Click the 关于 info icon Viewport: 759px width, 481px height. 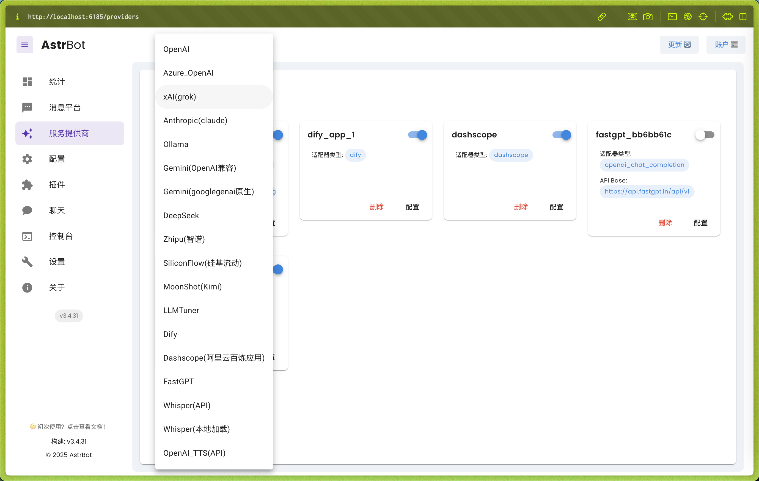tap(27, 288)
